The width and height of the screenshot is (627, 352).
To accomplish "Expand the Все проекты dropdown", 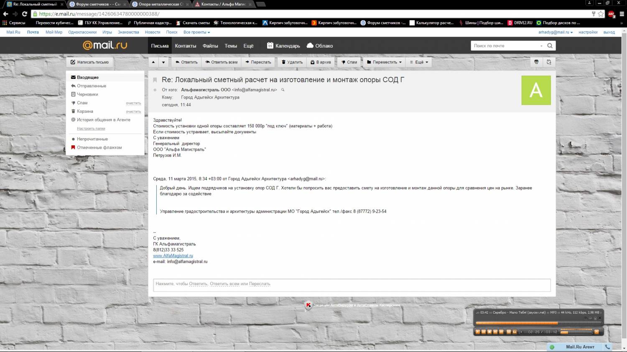I will point(196,32).
